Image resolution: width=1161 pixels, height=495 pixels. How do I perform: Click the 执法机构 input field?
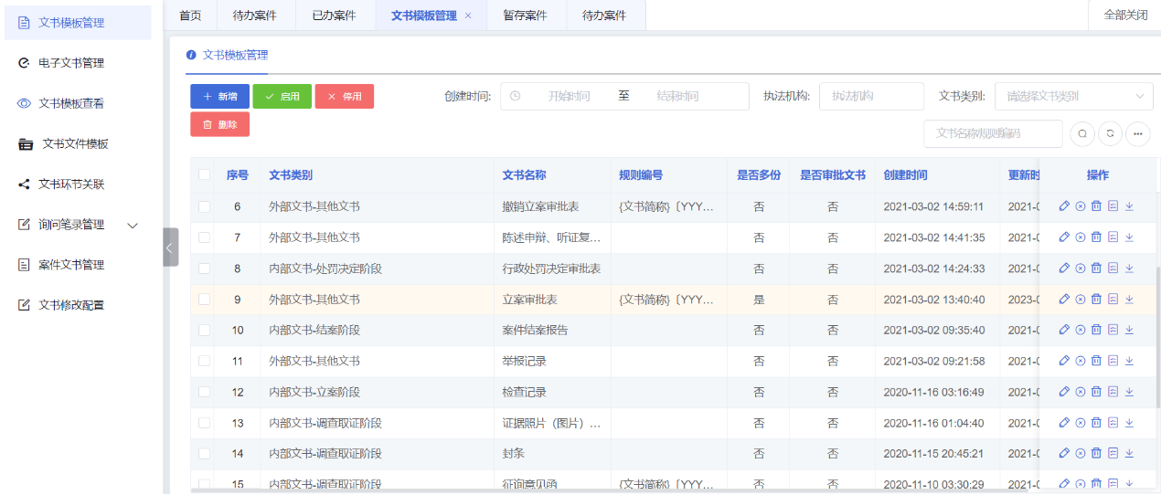[871, 96]
